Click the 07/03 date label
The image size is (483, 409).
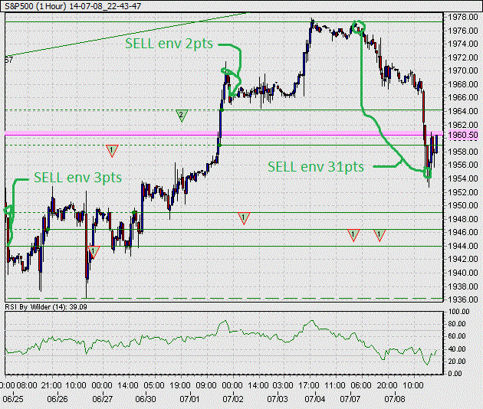coord(278,399)
